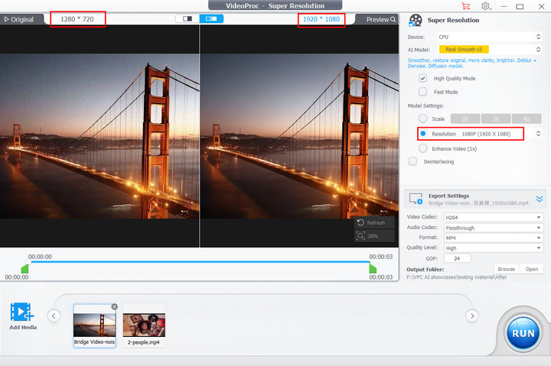551x366 pixels.
Task: Click the GOP value field
Action: (457, 258)
